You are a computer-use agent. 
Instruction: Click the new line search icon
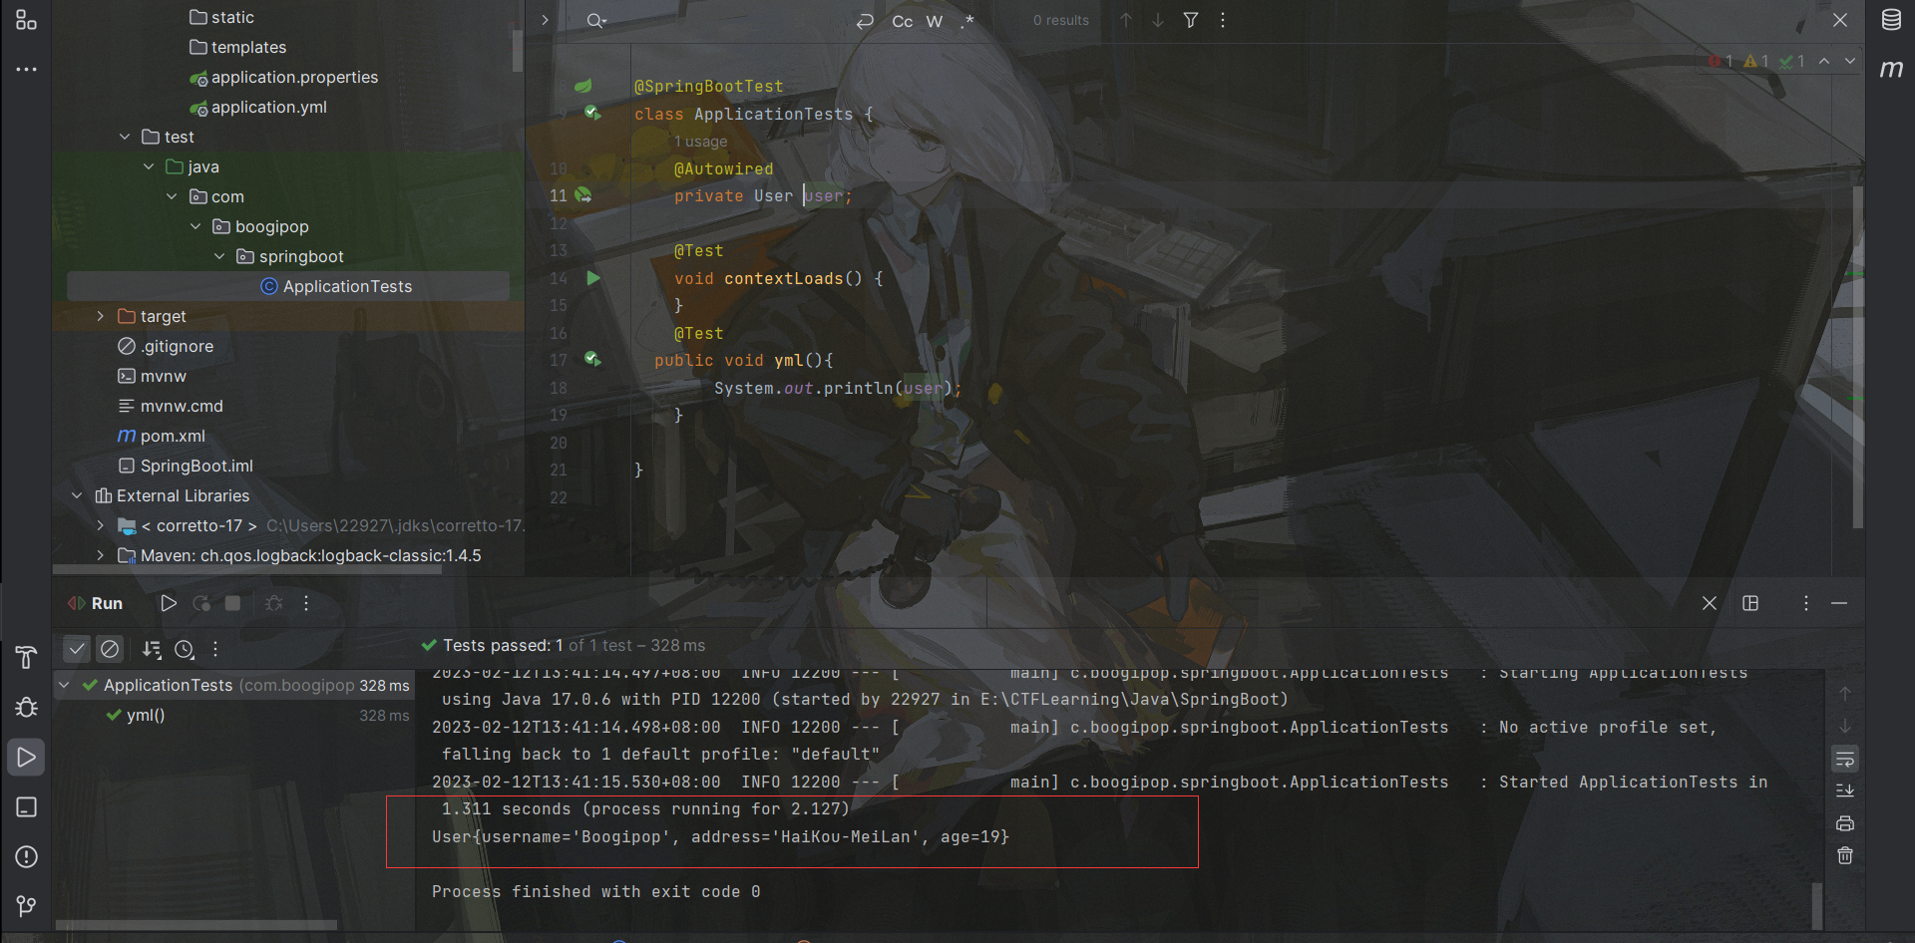point(865,21)
